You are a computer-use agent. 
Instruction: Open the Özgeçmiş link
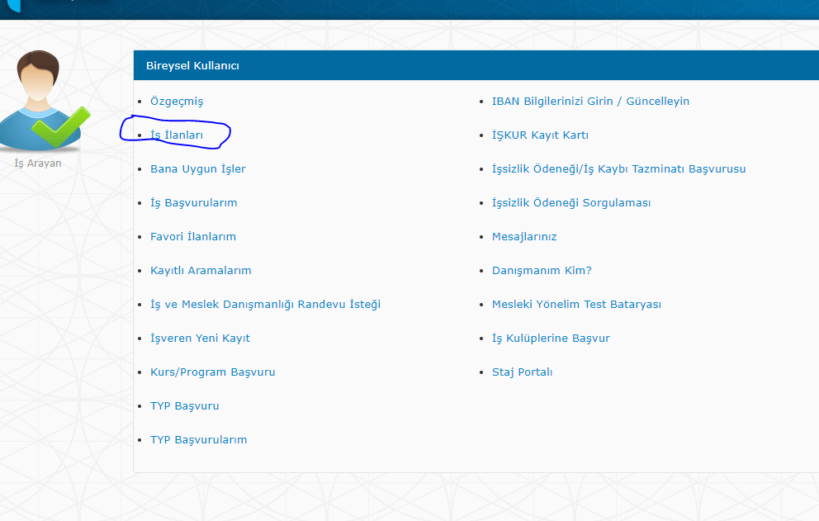[x=176, y=102]
